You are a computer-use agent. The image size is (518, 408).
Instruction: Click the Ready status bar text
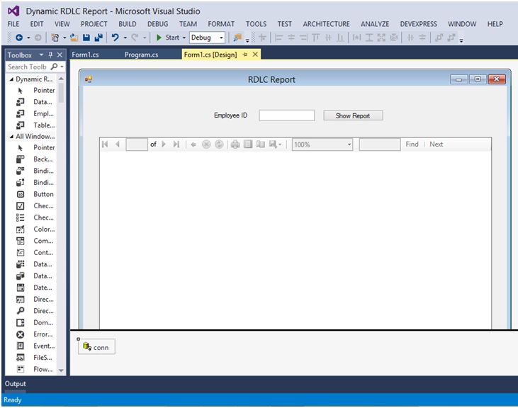[13, 400]
